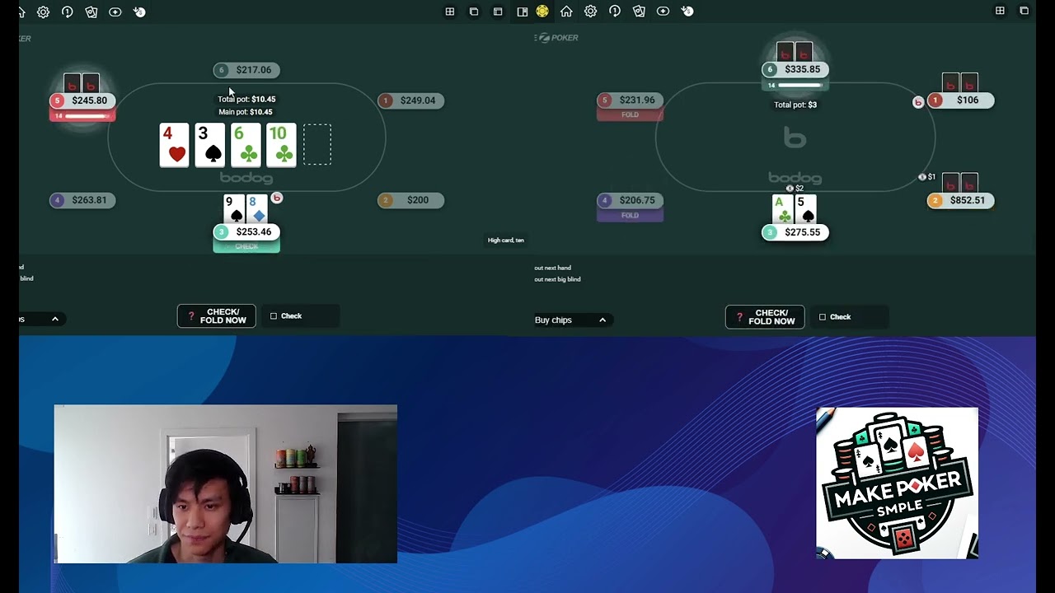This screenshot has height=593, width=1055.
Task: Click 'out next big blind' on right table
Action: 557,279
